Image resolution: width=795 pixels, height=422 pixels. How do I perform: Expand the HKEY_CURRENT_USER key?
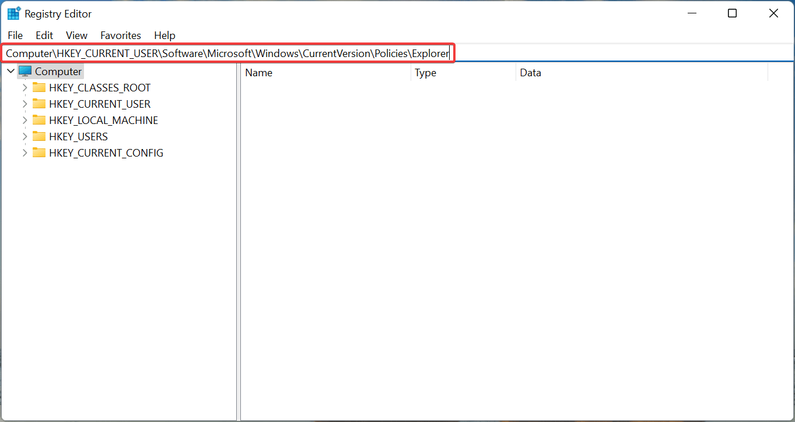point(24,104)
